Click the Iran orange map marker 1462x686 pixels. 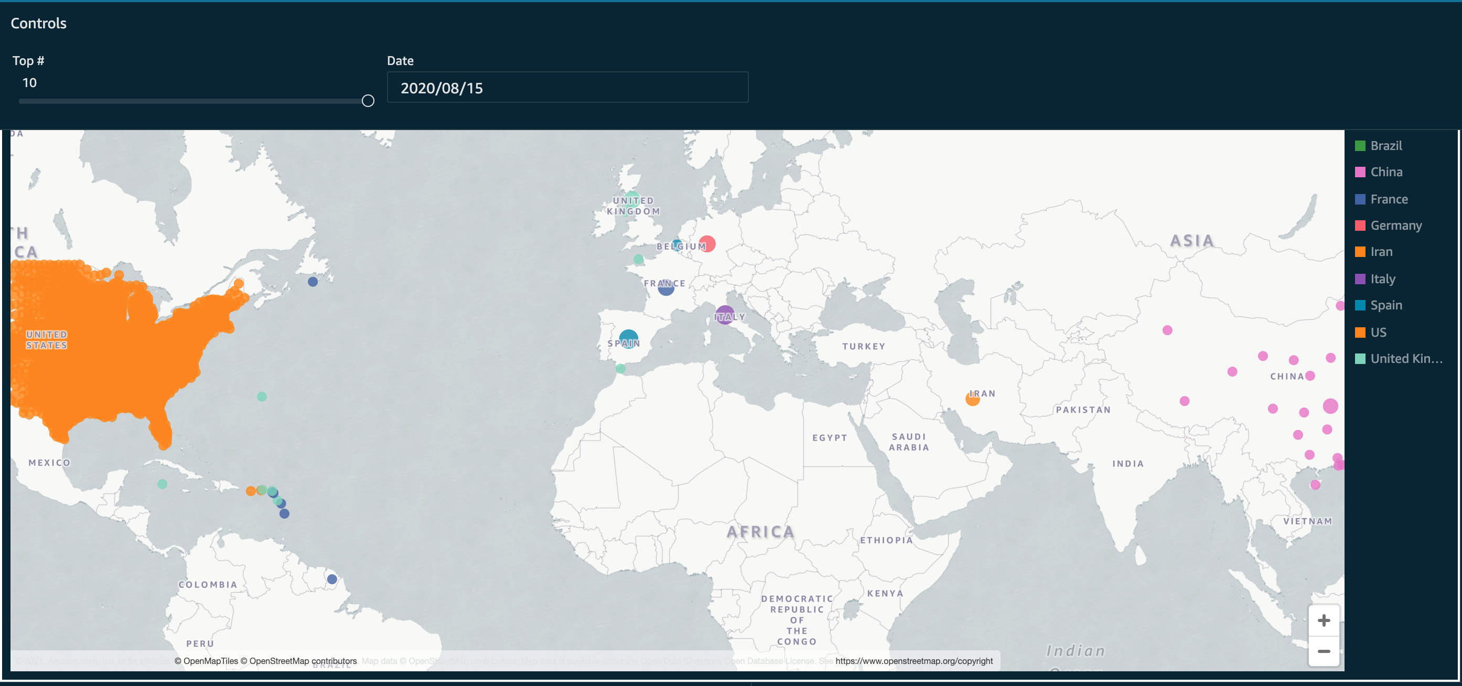pyautogui.click(x=972, y=399)
